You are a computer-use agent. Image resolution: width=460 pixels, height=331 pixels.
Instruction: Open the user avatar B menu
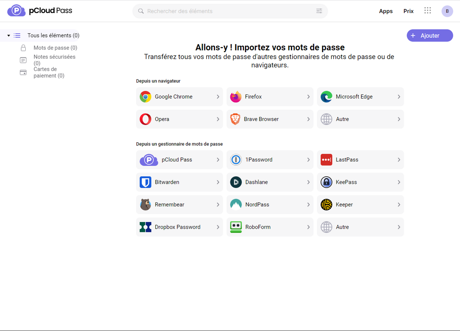click(x=447, y=11)
